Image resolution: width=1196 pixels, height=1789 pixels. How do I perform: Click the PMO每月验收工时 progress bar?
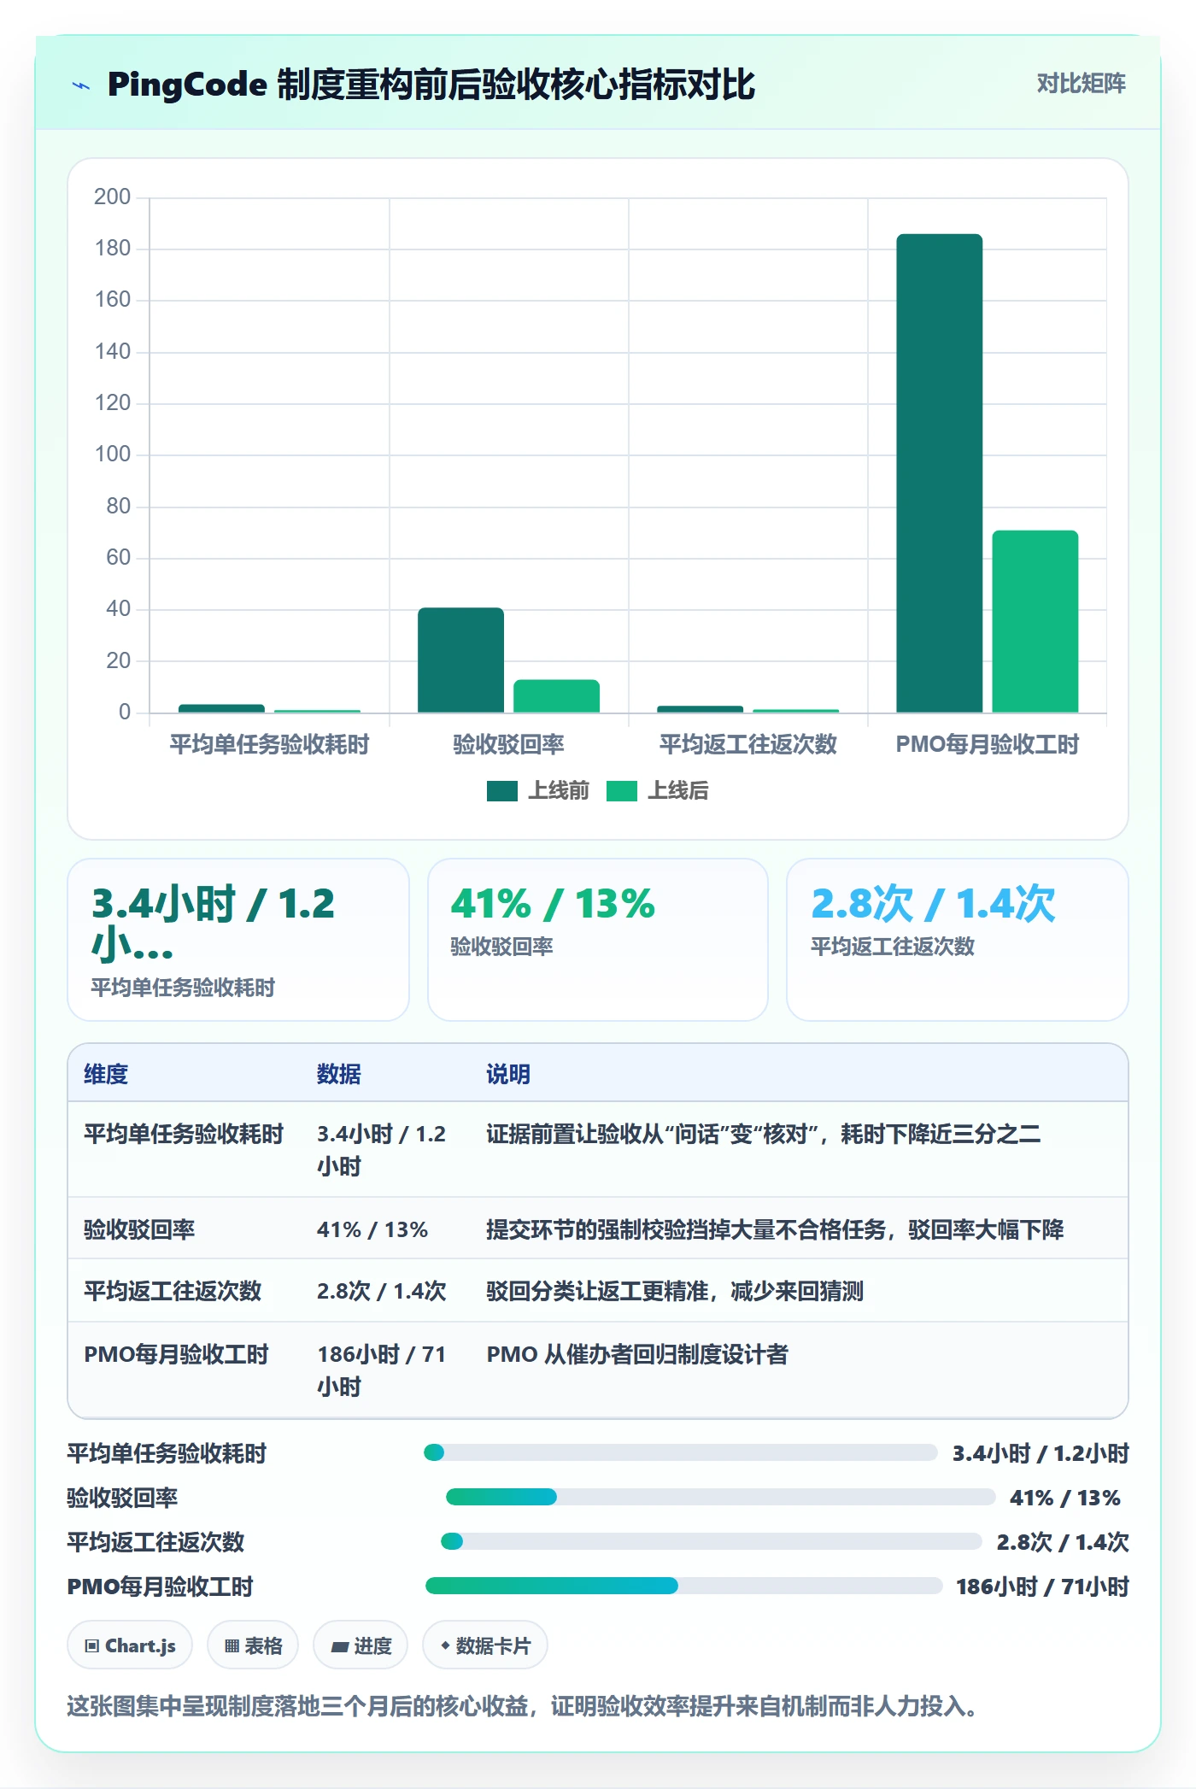click(683, 1586)
